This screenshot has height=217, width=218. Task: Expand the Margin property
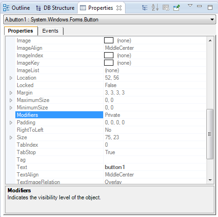tap(11, 93)
